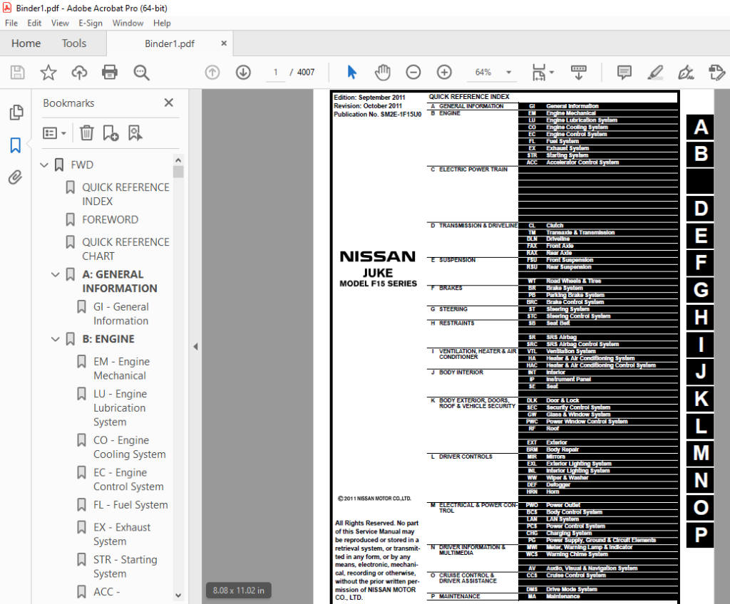The width and height of the screenshot is (730, 604).
Task: Add a new bookmark icon
Action: coord(110,133)
